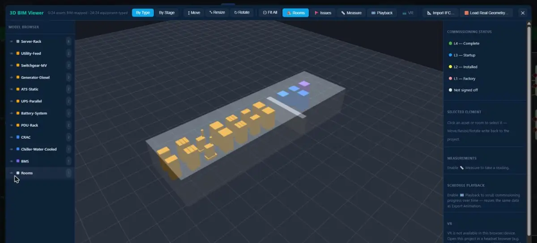Viewport: 537px width, 243px height.
Task: Toggle the highlighted Rooms button in the toolbar
Action: pyautogui.click(x=295, y=13)
